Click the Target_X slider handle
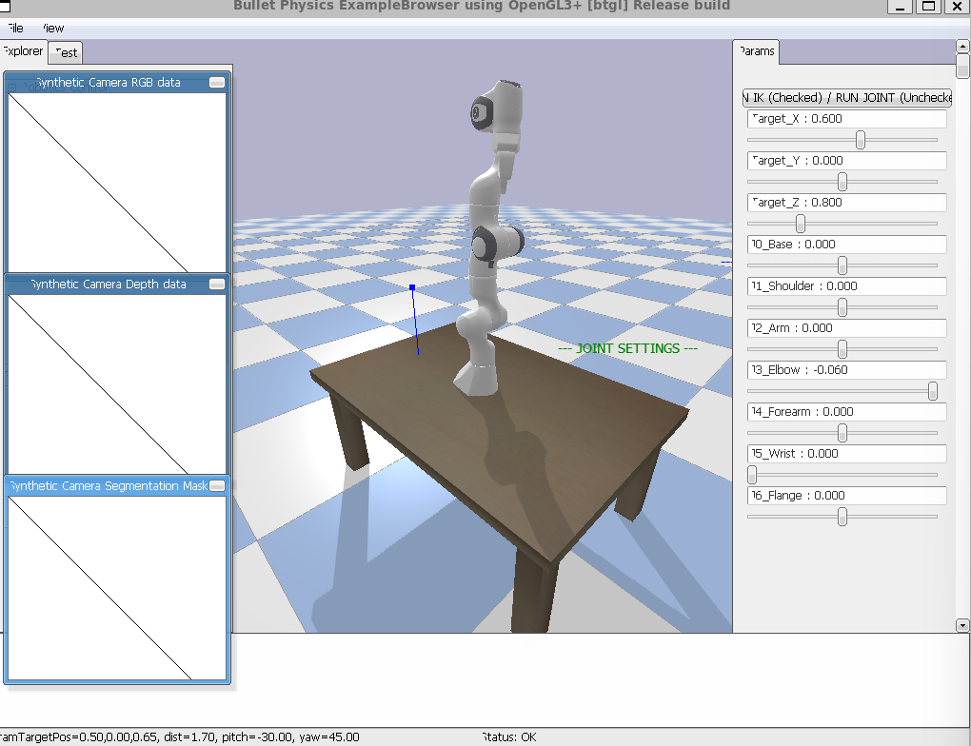 pos(861,140)
